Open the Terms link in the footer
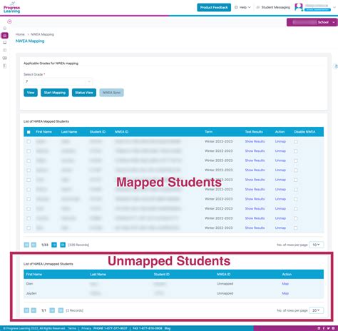Viewport: 338px width, 331px height. [x=72, y=328]
